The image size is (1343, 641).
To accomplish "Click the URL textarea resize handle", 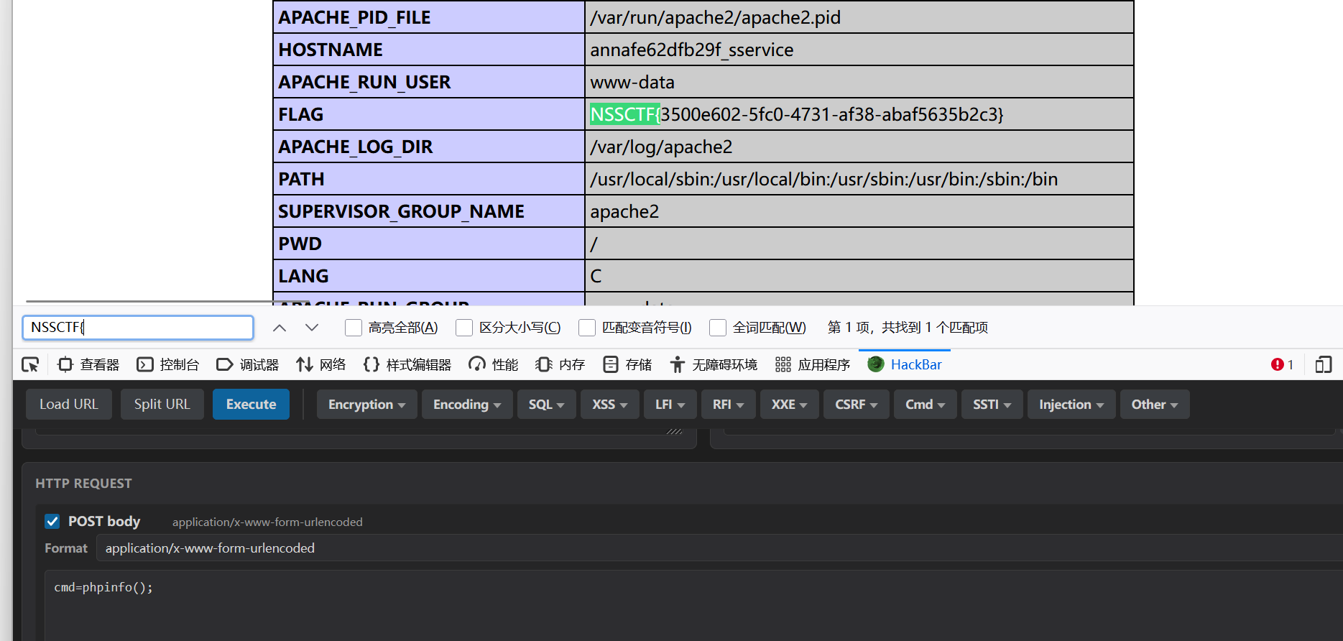I will (674, 431).
